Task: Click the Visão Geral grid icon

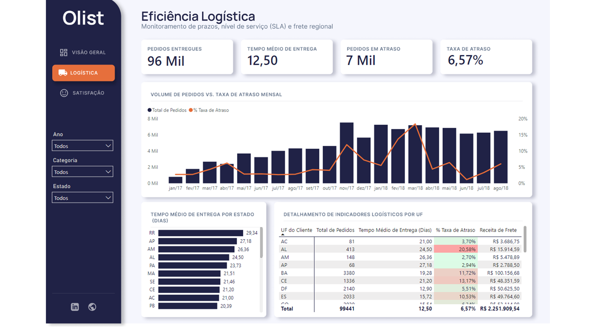Action: click(x=64, y=53)
